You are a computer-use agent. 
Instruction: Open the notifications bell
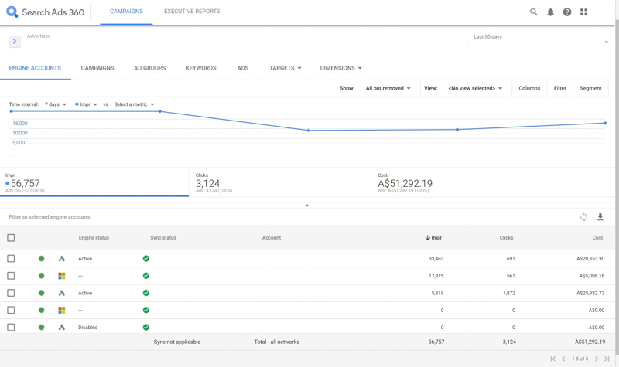coord(550,12)
